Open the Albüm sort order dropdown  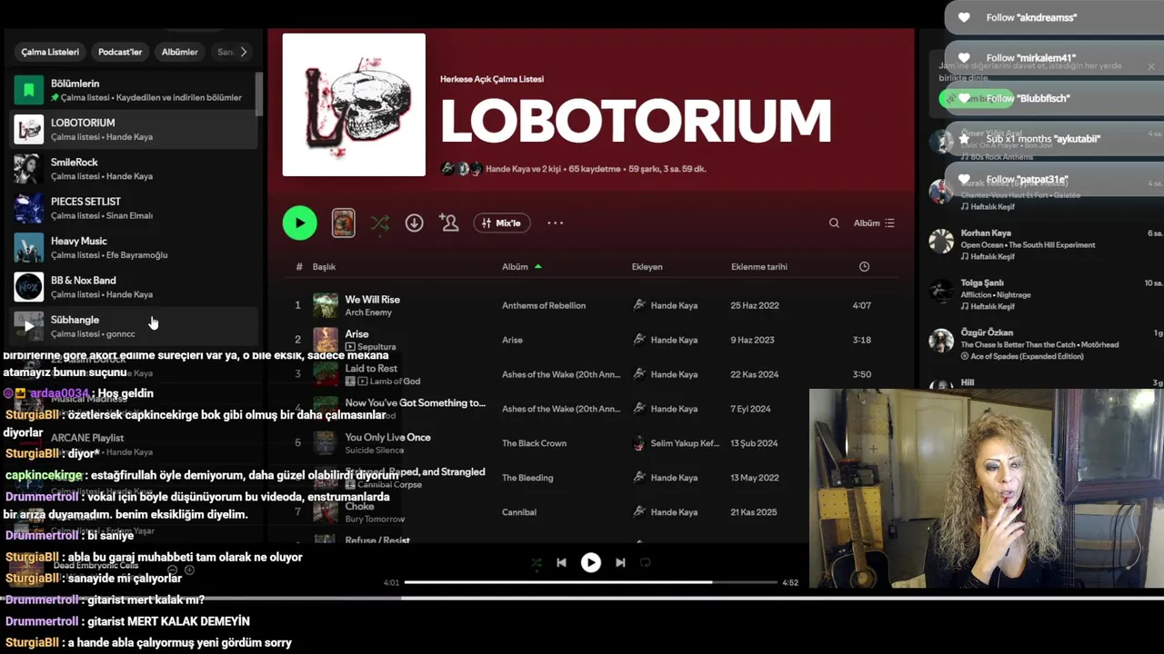(874, 223)
